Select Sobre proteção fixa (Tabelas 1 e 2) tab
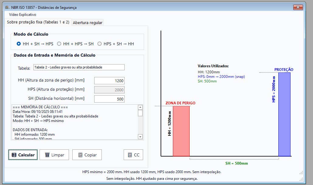Screen dimensions: 313x185 click(x=38, y=22)
